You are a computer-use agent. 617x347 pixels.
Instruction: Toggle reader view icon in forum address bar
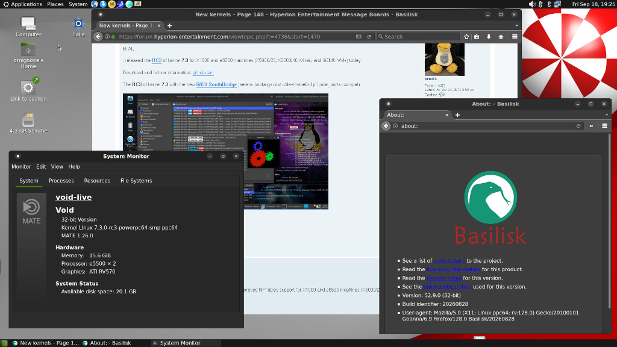coord(359,37)
